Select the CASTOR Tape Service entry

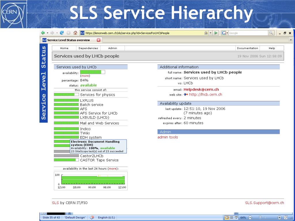[99, 160]
